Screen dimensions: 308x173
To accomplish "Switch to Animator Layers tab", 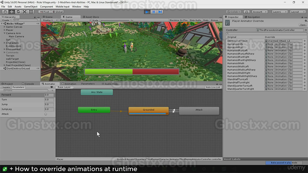I will (6, 87).
